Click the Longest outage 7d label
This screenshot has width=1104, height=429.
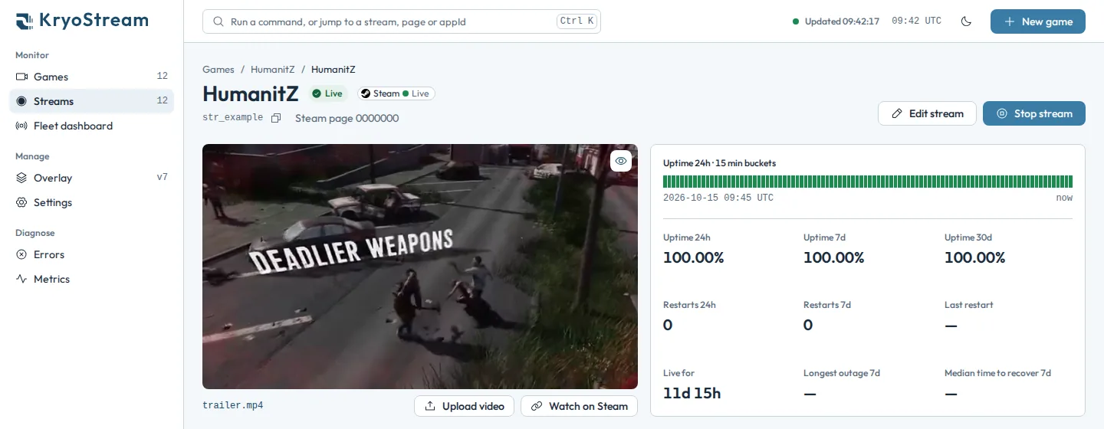pyautogui.click(x=842, y=373)
